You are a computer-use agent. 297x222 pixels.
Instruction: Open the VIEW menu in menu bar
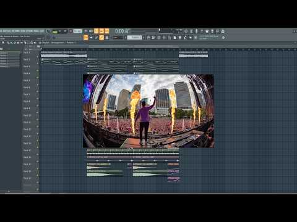(x=23, y=31)
